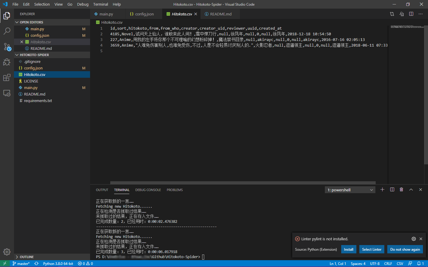Screen dimensions: 428x267
Task: Collapse the OPEN EDITORS section
Action: [x=17, y=22]
